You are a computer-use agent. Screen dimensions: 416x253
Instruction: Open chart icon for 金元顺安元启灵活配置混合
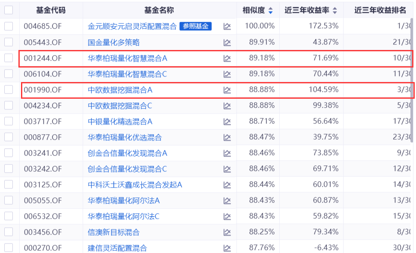(227, 26)
